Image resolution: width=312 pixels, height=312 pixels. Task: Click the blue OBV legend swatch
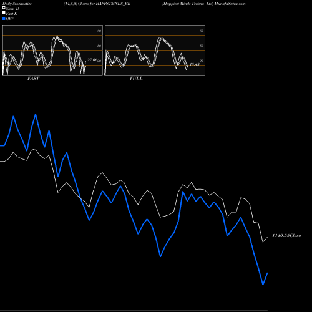4,19
